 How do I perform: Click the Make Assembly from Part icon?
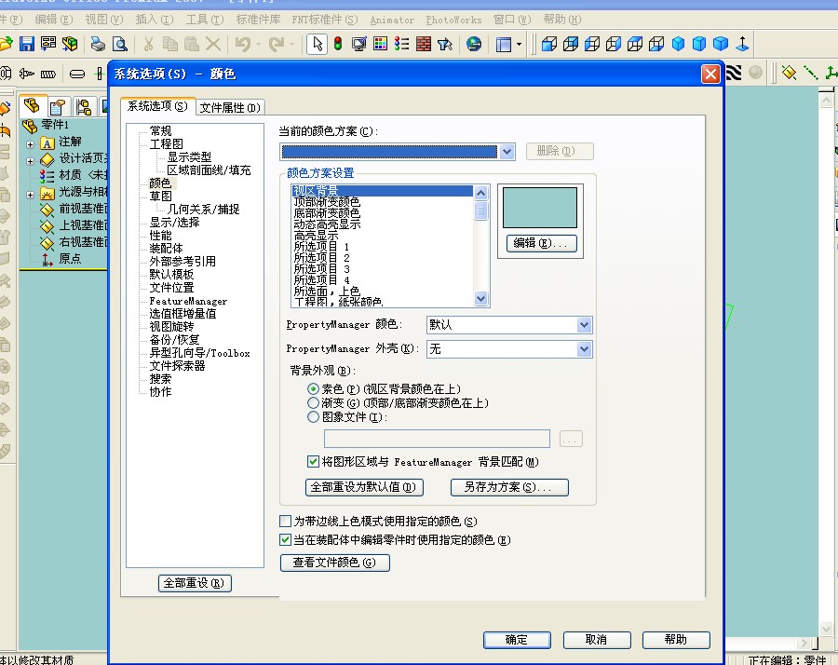click(70, 44)
